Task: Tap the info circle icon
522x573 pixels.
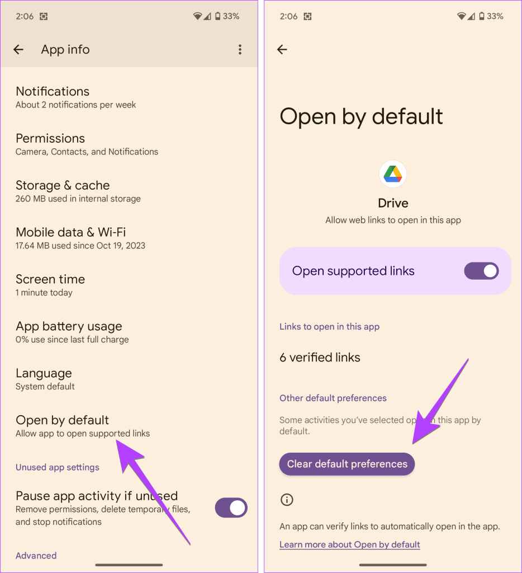Action: (287, 500)
